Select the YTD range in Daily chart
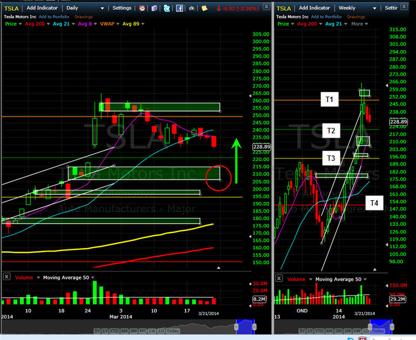The height and width of the screenshot is (340, 416). click(x=114, y=331)
